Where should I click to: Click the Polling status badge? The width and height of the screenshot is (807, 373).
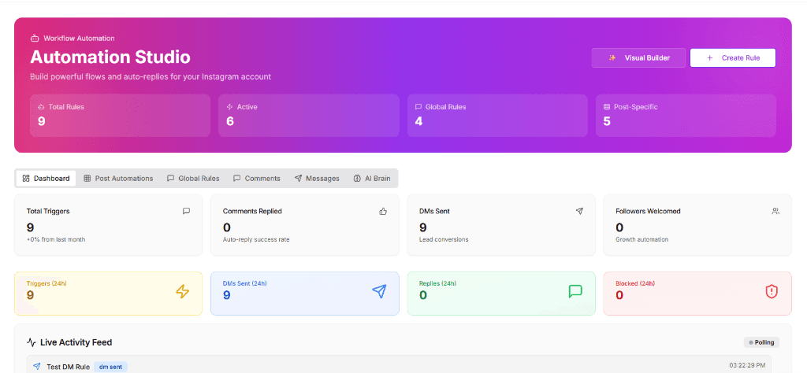coord(761,342)
